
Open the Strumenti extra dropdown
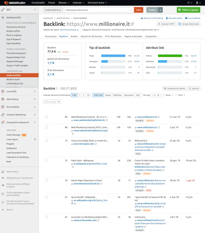click(x=97, y=3)
